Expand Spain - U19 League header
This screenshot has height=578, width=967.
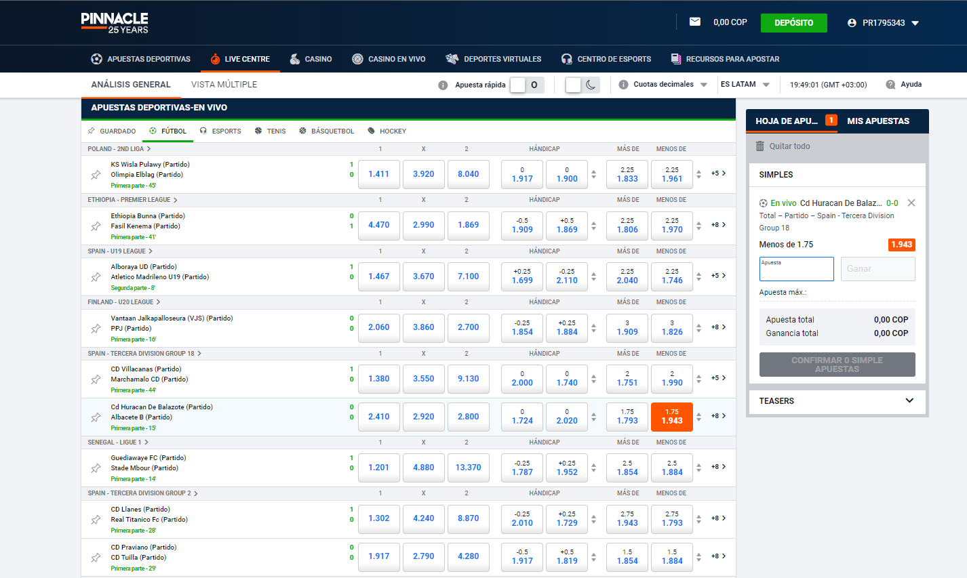pyautogui.click(x=120, y=251)
